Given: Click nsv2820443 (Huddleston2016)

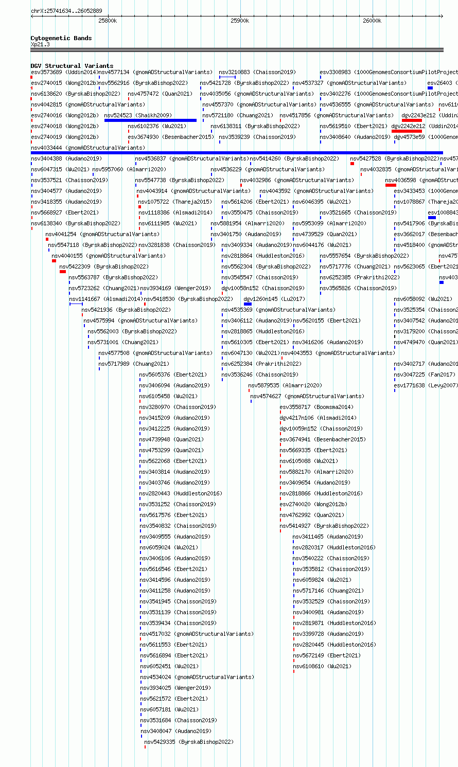Looking at the screenshot, I should [x=181, y=493].
